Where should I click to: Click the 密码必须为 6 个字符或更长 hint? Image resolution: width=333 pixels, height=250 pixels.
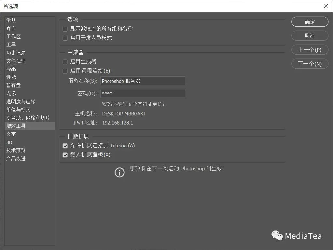pyautogui.click(x=133, y=104)
